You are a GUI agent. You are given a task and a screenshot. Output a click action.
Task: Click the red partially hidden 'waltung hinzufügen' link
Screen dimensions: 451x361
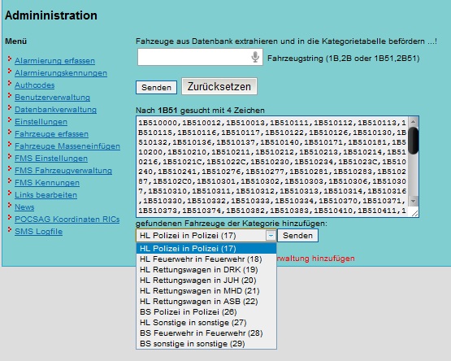(x=316, y=259)
